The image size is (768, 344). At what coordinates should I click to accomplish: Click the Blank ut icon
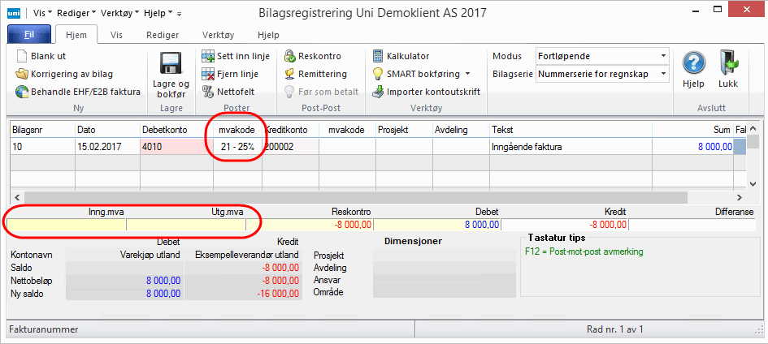22,56
